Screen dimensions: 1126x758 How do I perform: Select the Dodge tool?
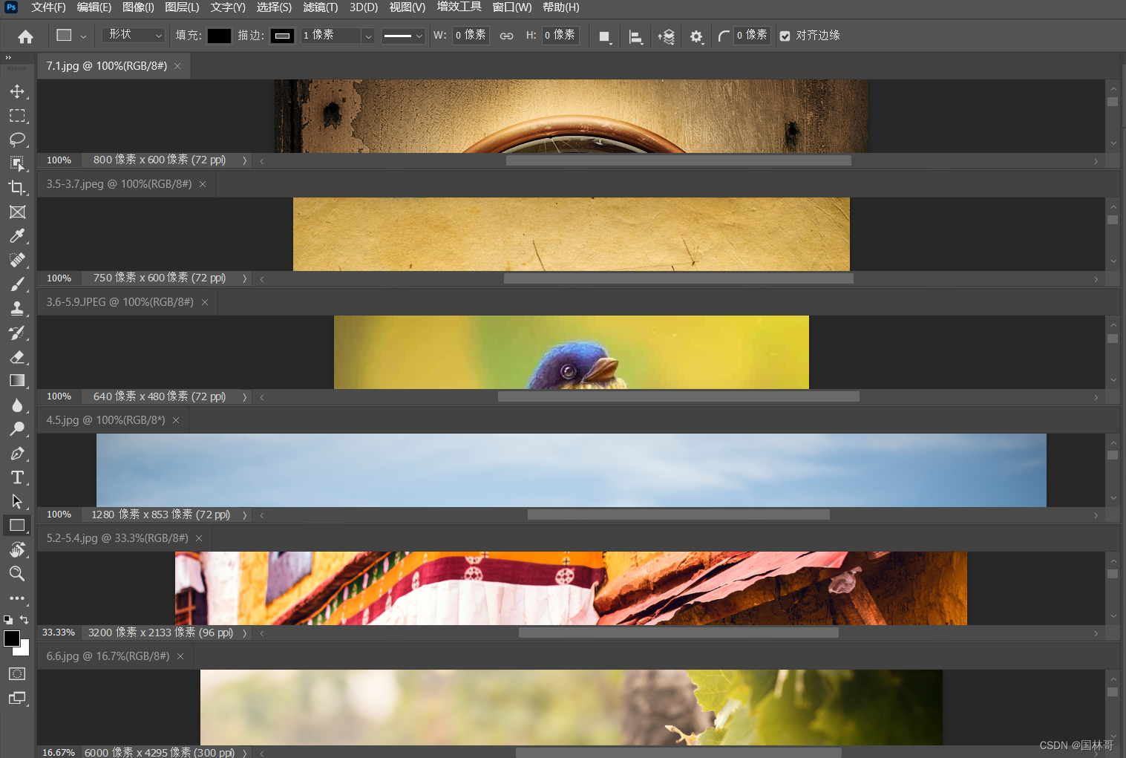(x=17, y=429)
